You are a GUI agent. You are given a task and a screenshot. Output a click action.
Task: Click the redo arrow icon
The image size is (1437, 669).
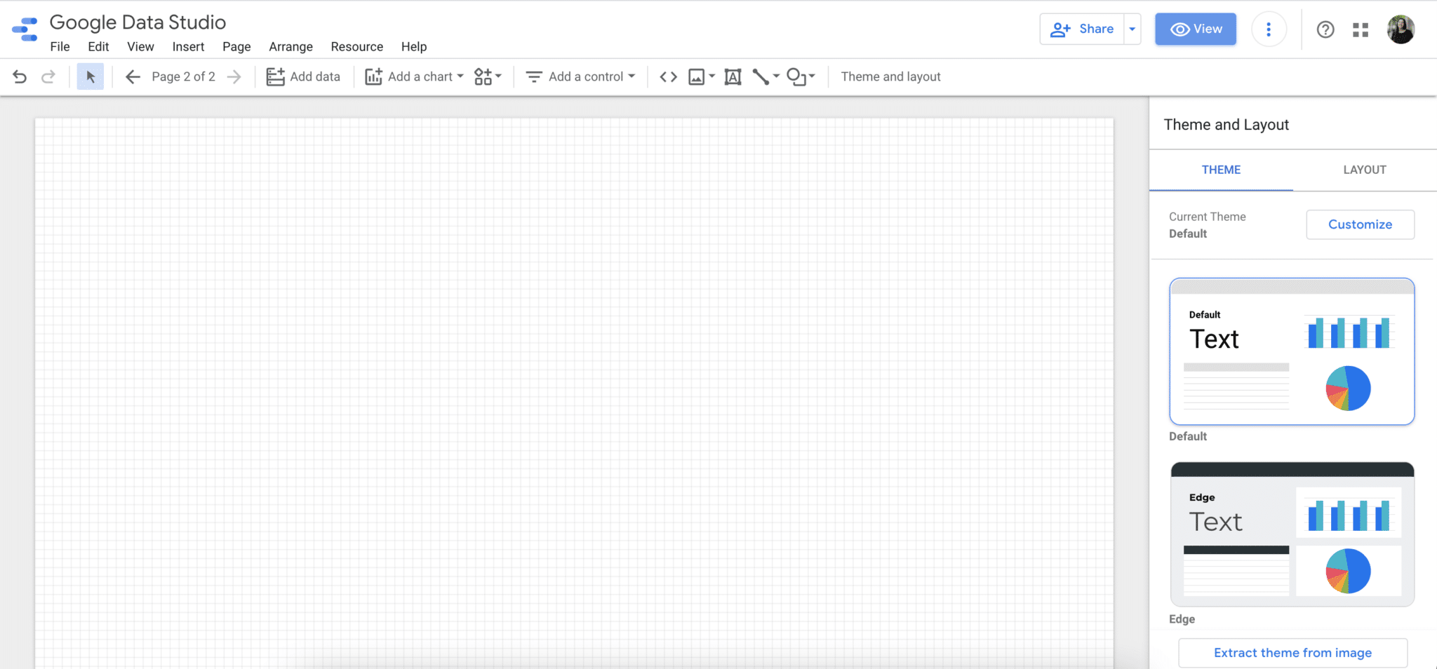pyautogui.click(x=48, y=77)
